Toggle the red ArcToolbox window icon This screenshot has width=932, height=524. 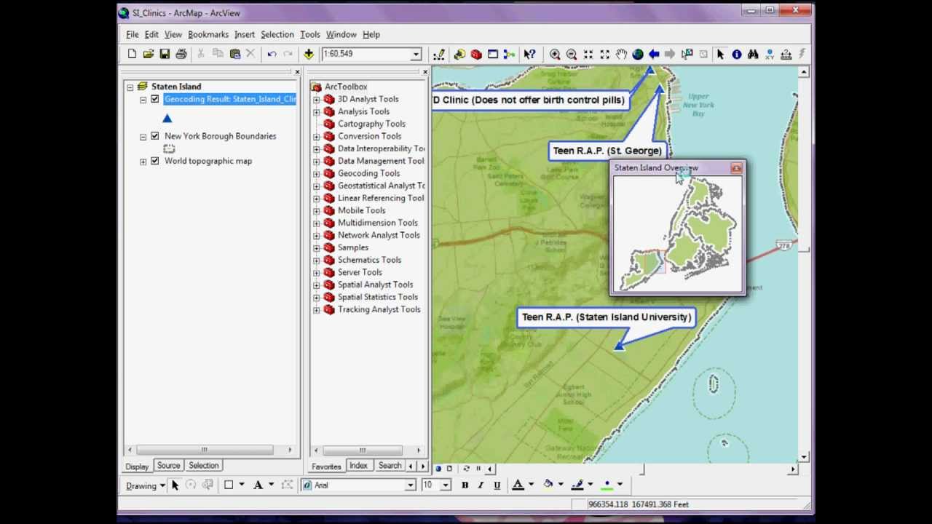[x=476, y=55]
